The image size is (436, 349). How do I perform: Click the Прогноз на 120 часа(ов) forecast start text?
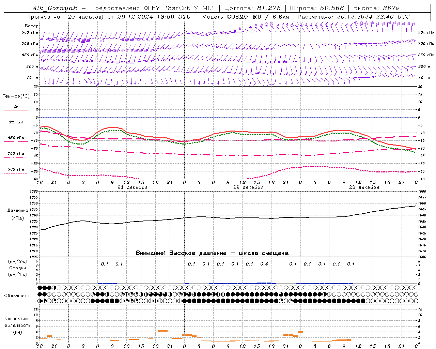click(x=108, y=17)
